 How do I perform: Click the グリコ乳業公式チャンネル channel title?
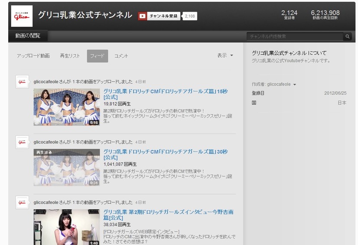(x=85, y=15)
